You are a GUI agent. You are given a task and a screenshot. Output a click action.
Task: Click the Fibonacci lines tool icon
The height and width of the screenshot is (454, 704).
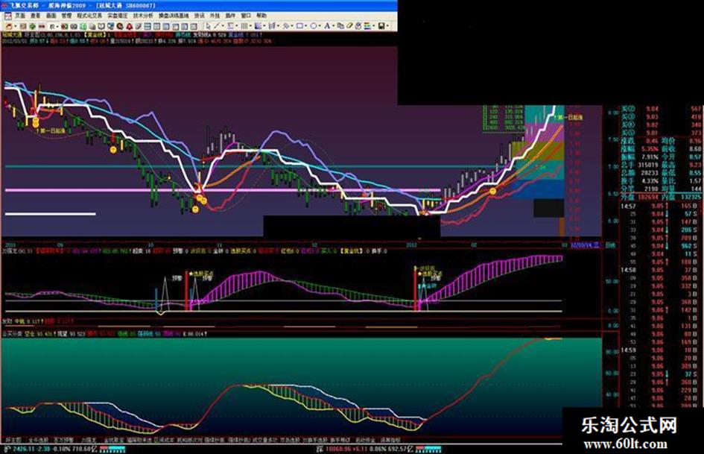272,26
